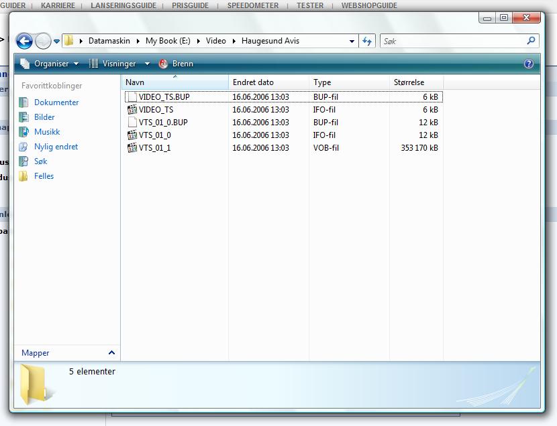
Task: Close the Explorer window
Action: pyautogui.click(x=527, y=17)
